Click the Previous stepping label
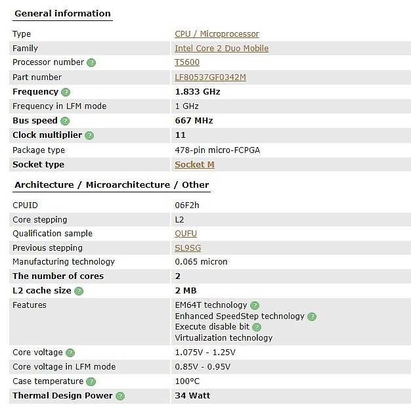411x407 pixels. tap(47, 248)
